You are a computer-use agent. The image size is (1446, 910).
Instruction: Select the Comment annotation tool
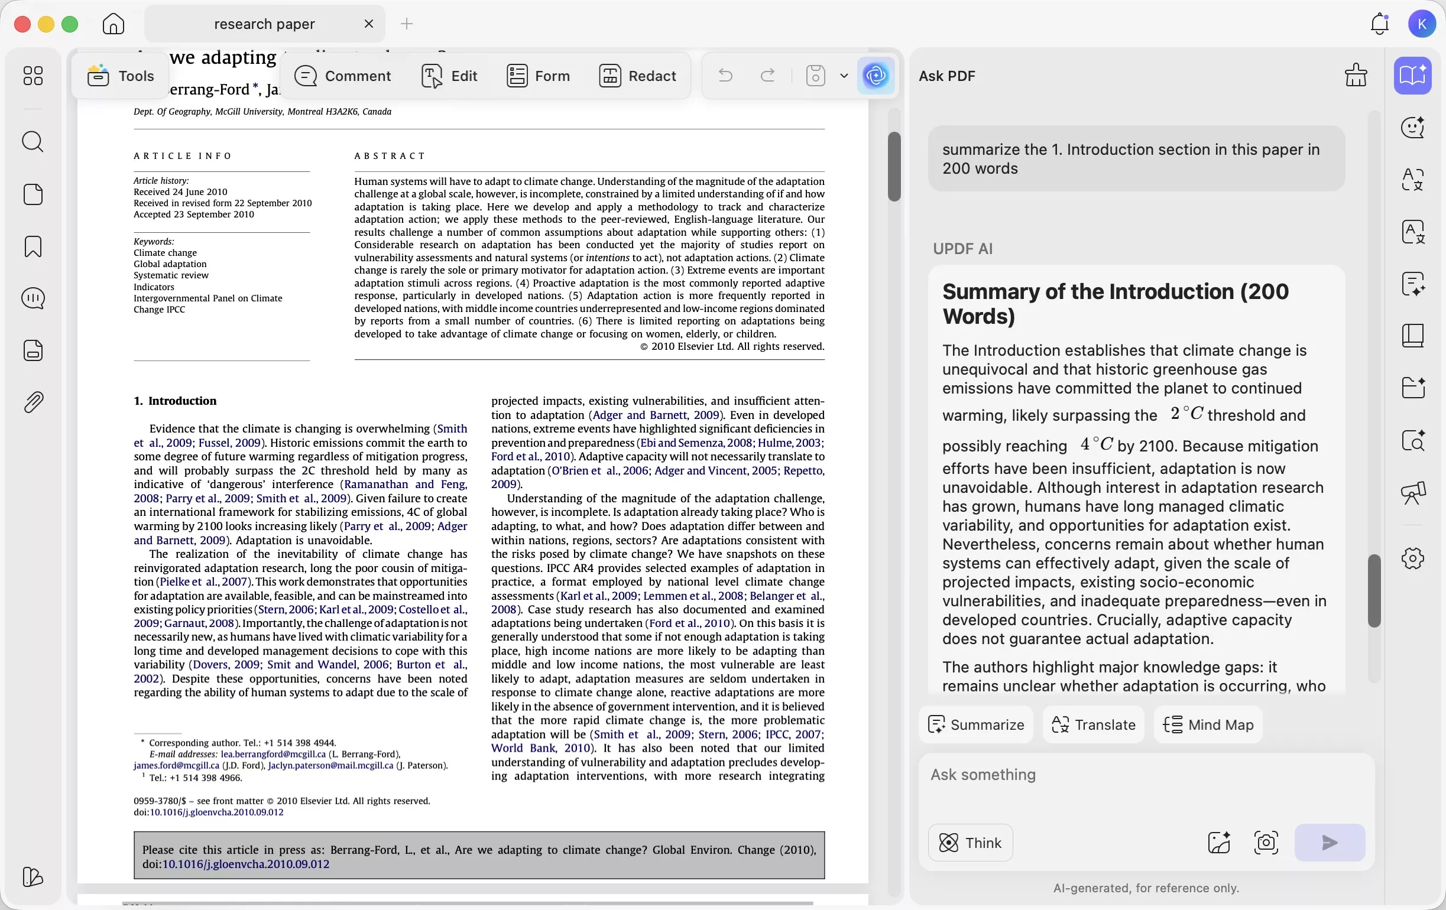point(344,76)
